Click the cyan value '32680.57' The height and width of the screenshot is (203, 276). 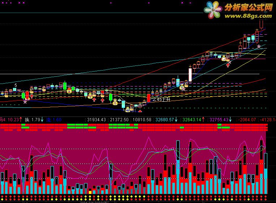point(165,120)
